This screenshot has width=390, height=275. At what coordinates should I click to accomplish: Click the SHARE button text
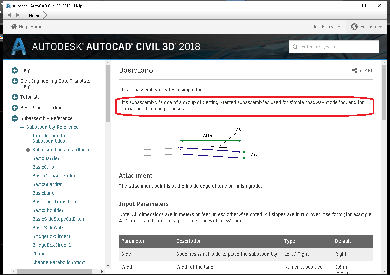pos(366,70)
